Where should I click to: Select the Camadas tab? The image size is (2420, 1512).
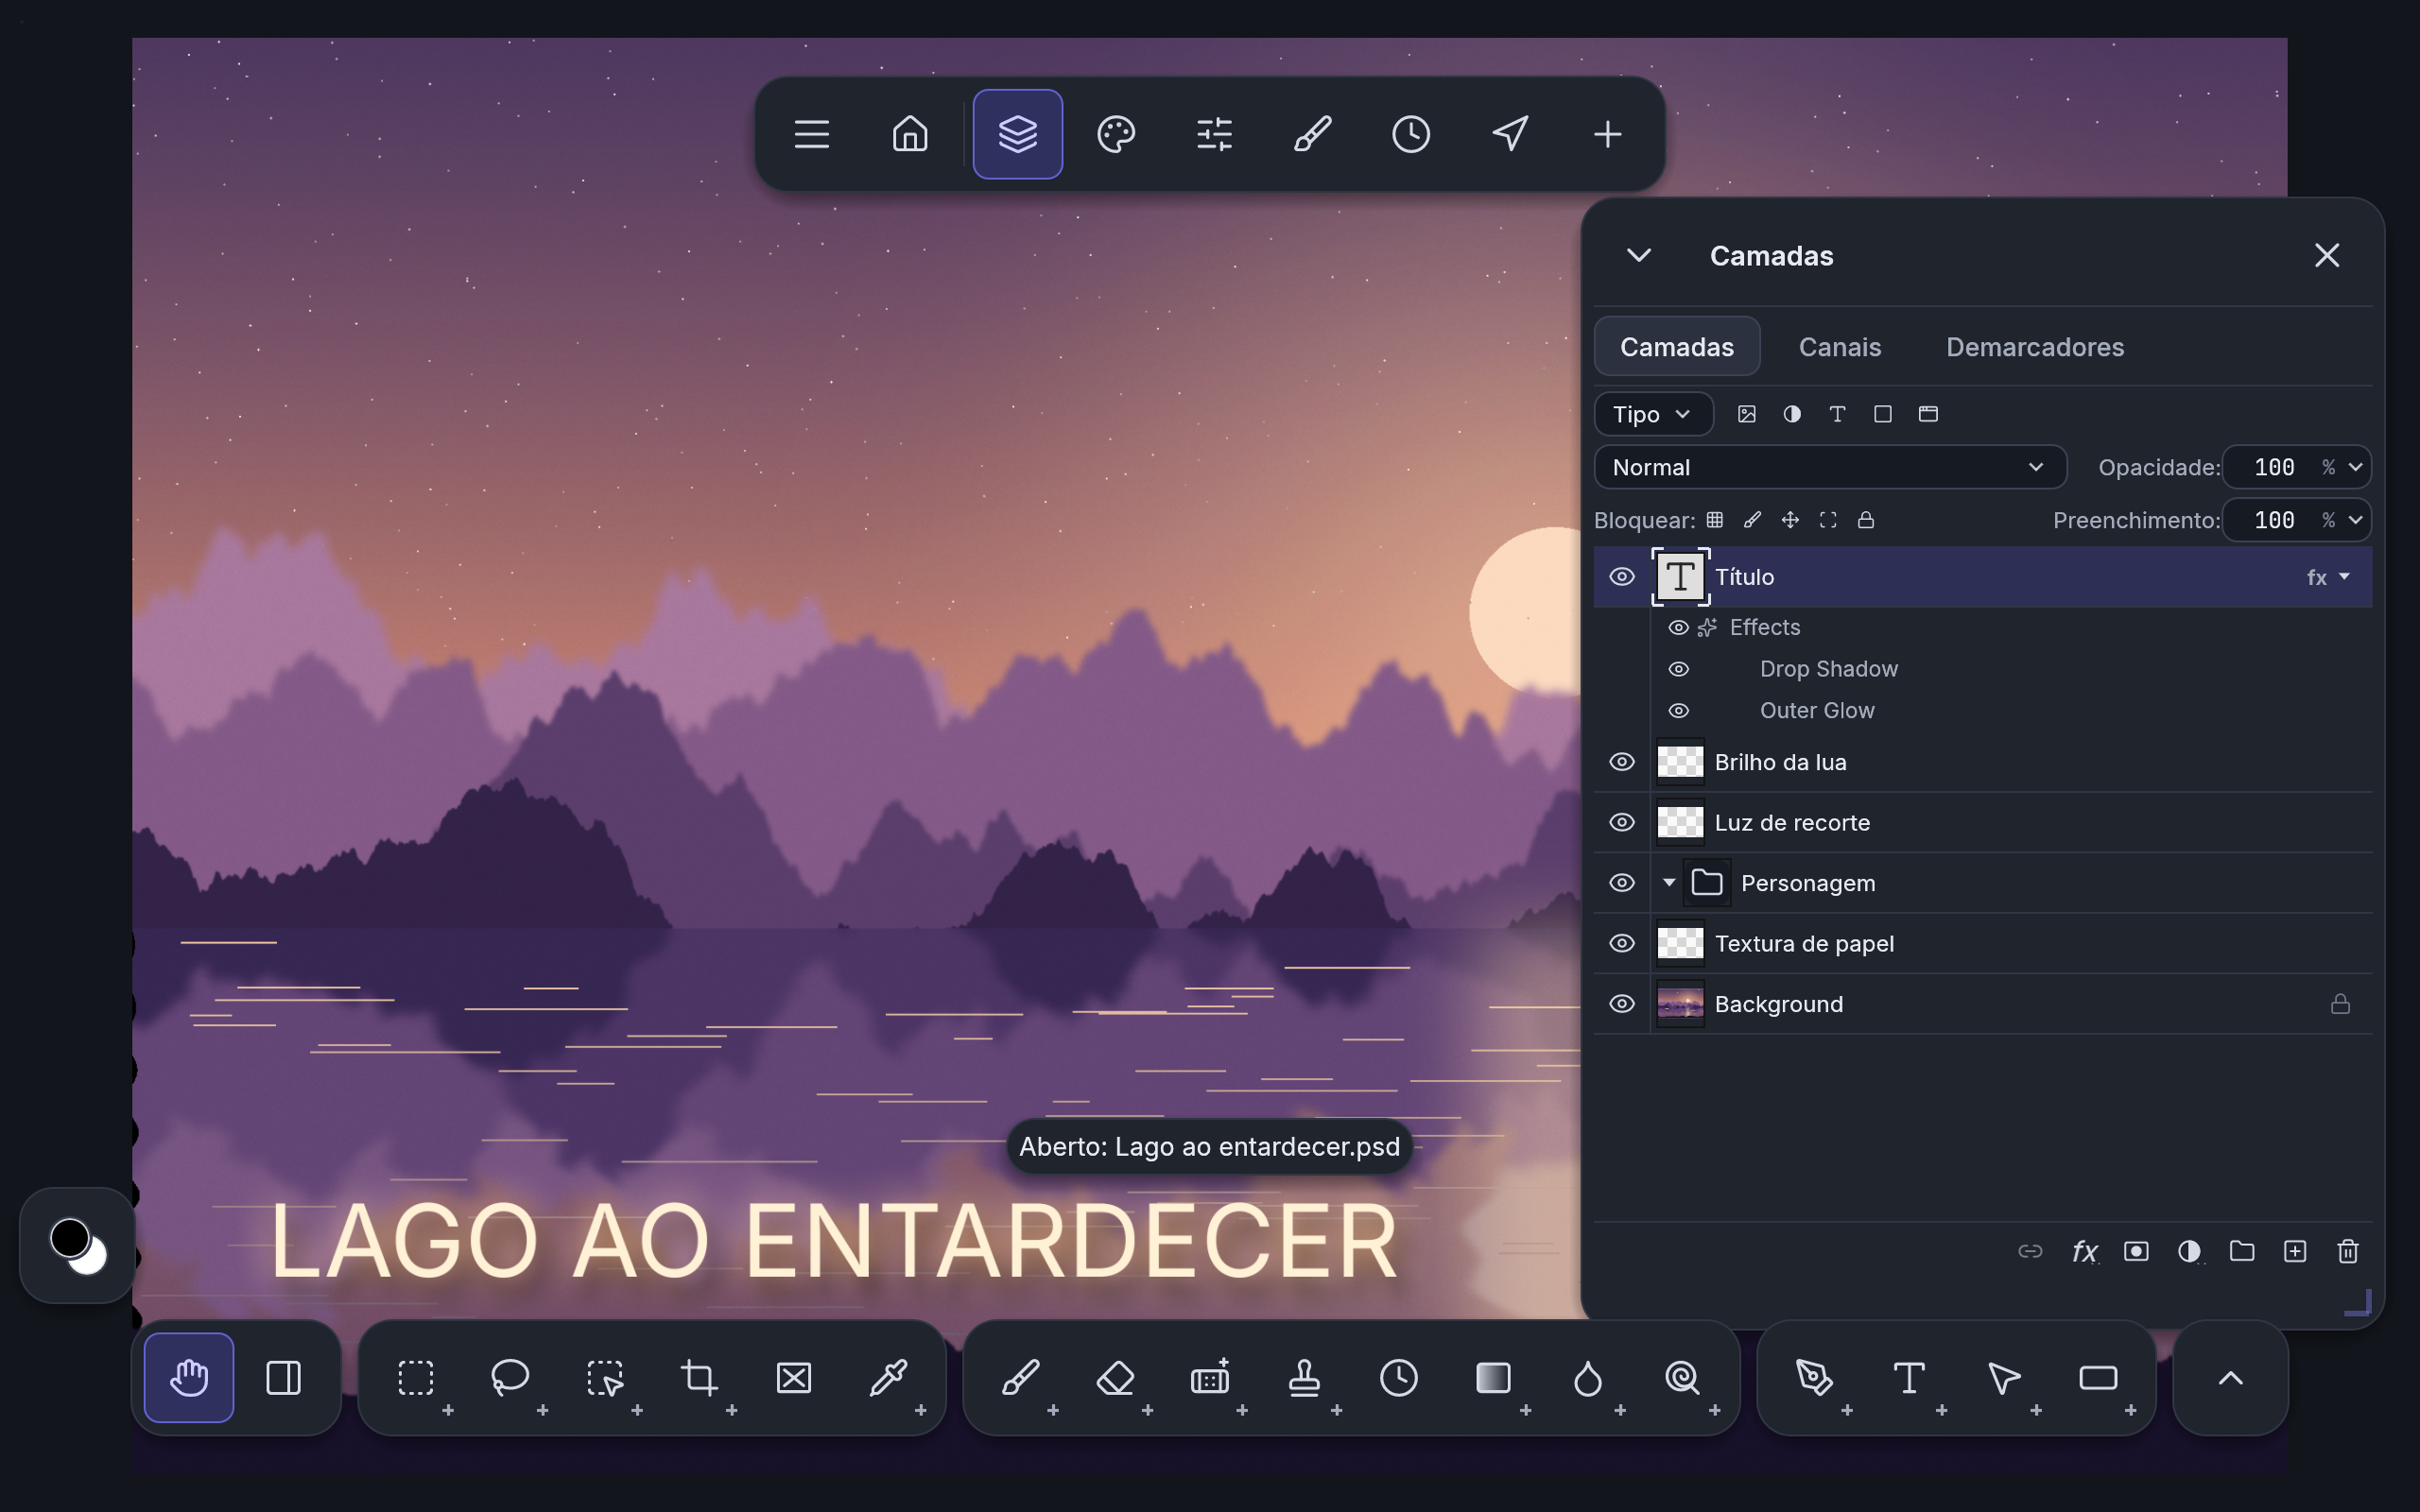coord(1677,347)
